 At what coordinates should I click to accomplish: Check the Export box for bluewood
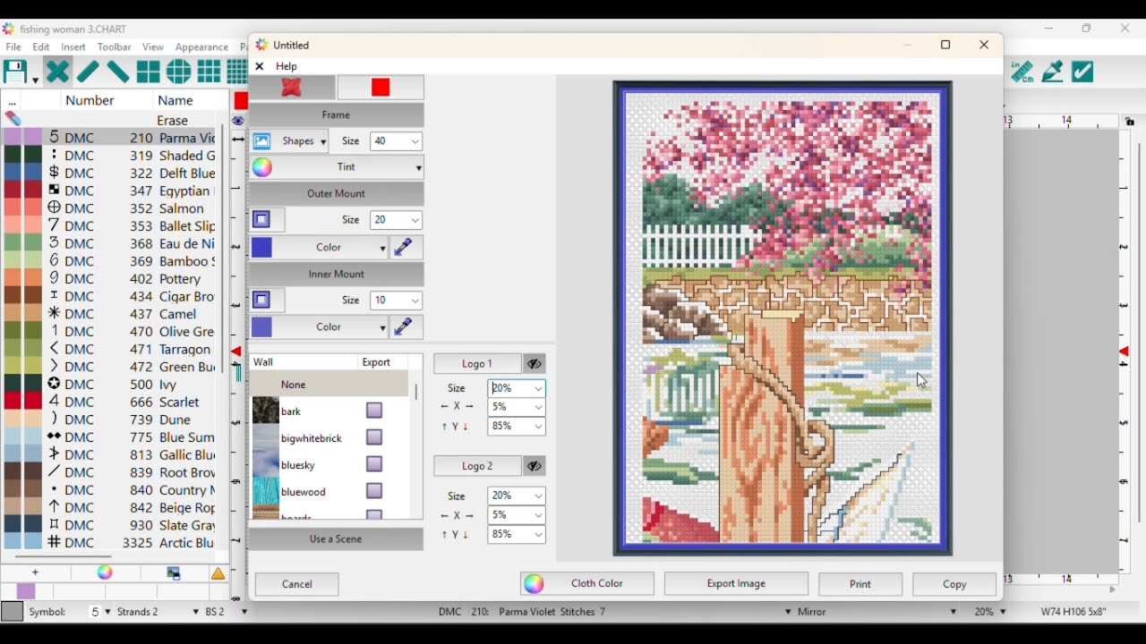point(374,491)
